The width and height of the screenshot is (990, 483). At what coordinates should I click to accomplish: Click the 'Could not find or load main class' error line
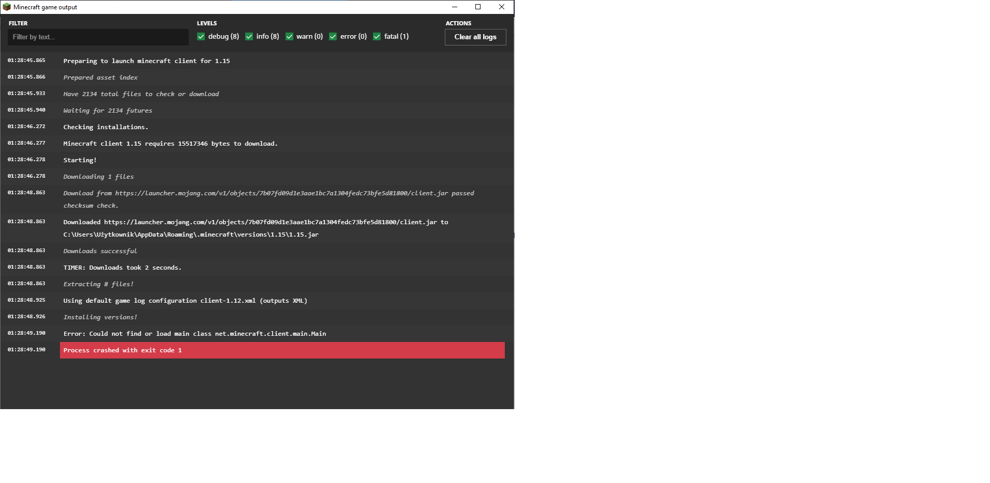194,334
